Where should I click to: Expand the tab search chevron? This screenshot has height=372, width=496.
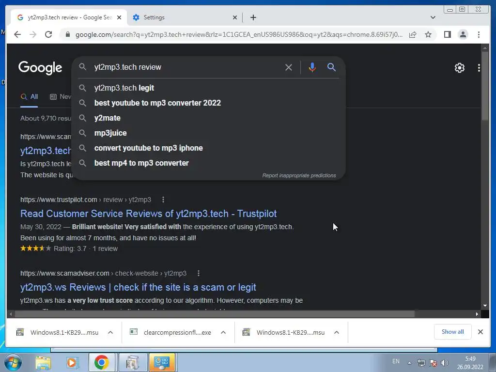pos(433,17)
